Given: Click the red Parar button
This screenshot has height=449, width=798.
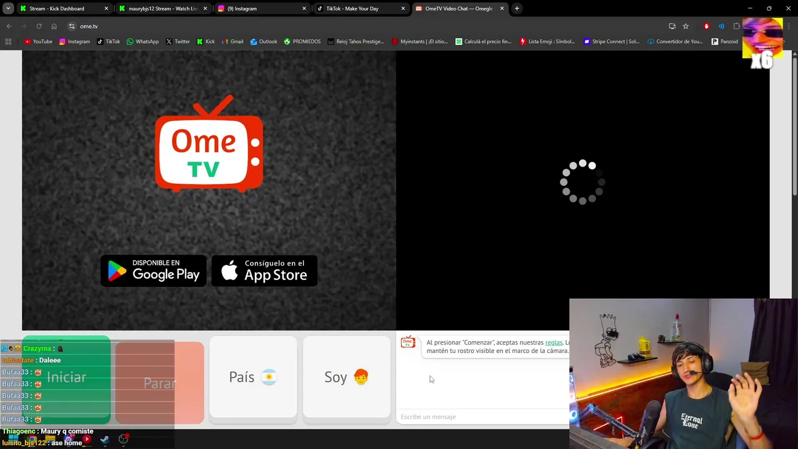Looking at the screenshot, I should tap(160, 383).
